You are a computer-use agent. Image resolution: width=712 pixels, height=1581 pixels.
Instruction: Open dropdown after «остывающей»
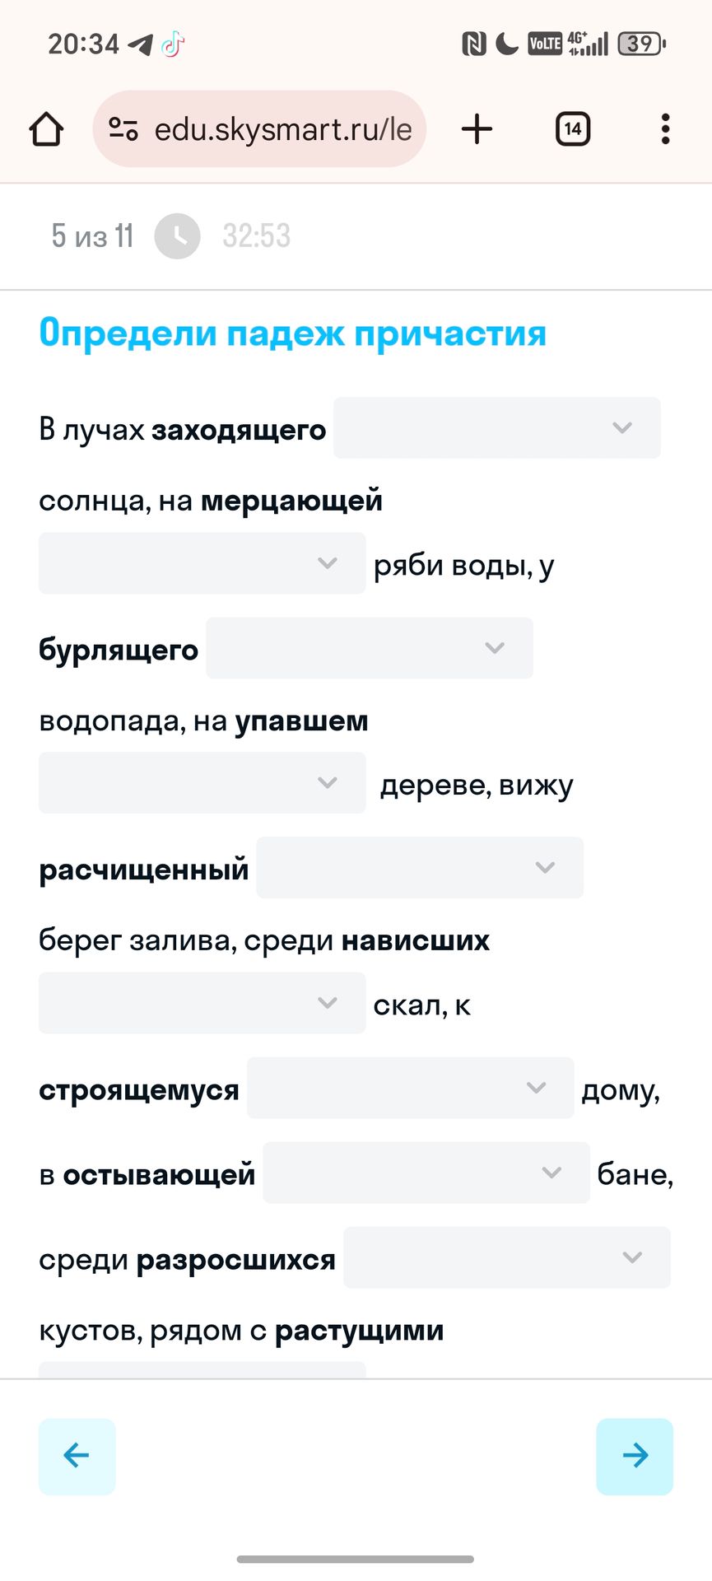coord(426,1173)
